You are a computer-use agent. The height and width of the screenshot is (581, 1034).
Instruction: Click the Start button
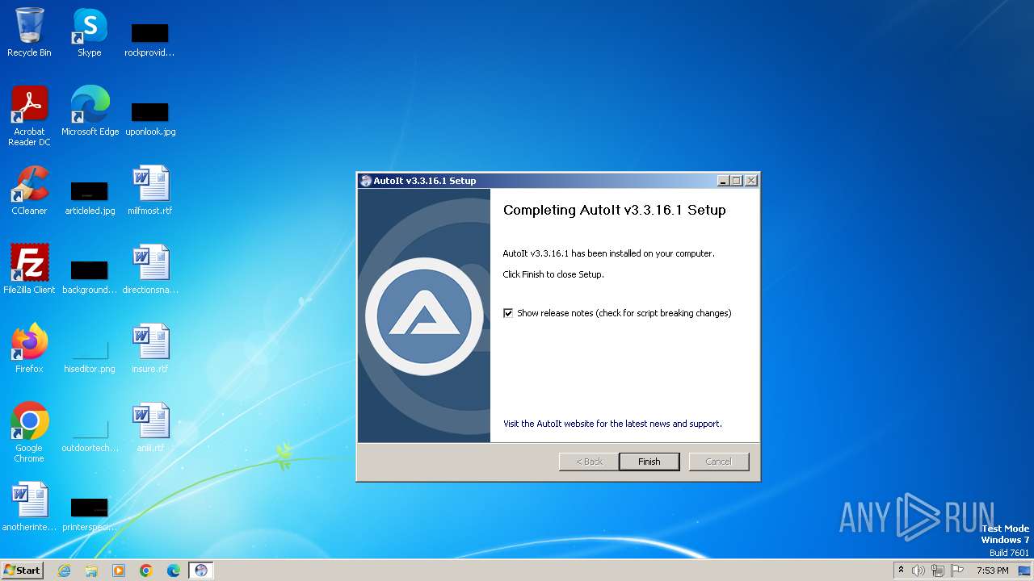coord(23,571)
